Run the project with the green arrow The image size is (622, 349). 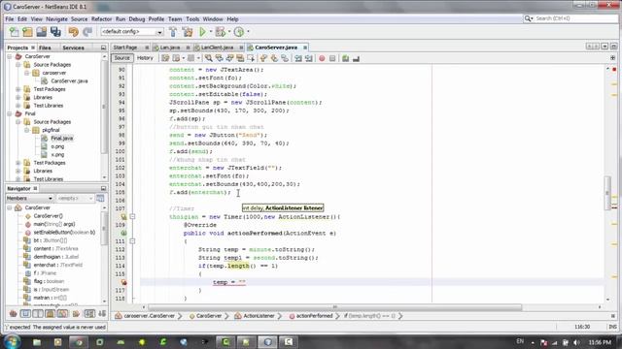click(x=203, y=32)
